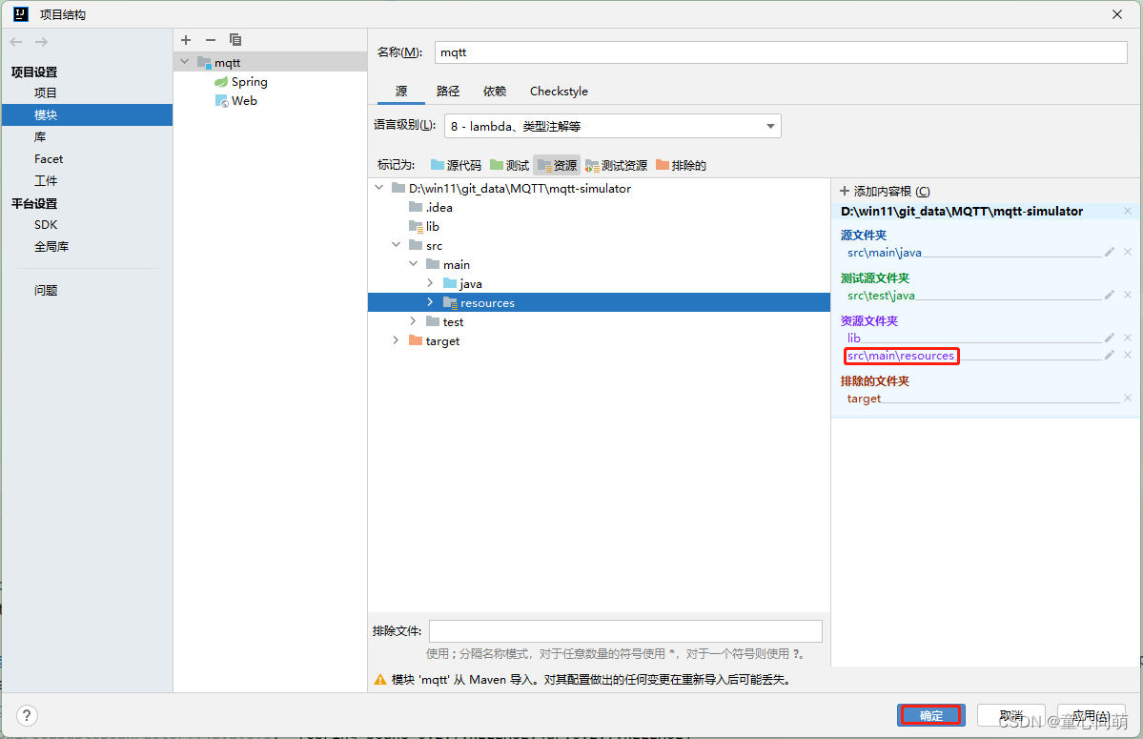Screen dimensions: 1143x739
Task: Select the 源代码 folder mark icon
Action: tap(458, 164)
